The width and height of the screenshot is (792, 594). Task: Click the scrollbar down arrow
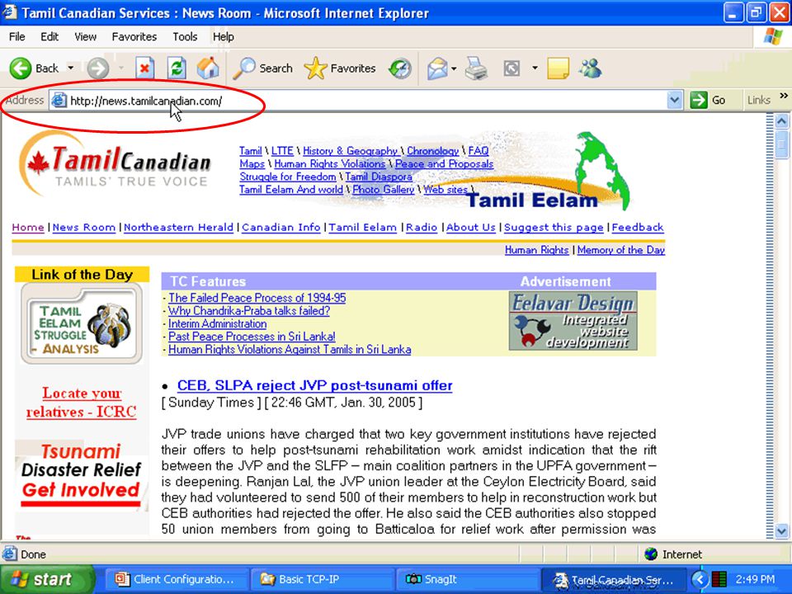point(781,531)
